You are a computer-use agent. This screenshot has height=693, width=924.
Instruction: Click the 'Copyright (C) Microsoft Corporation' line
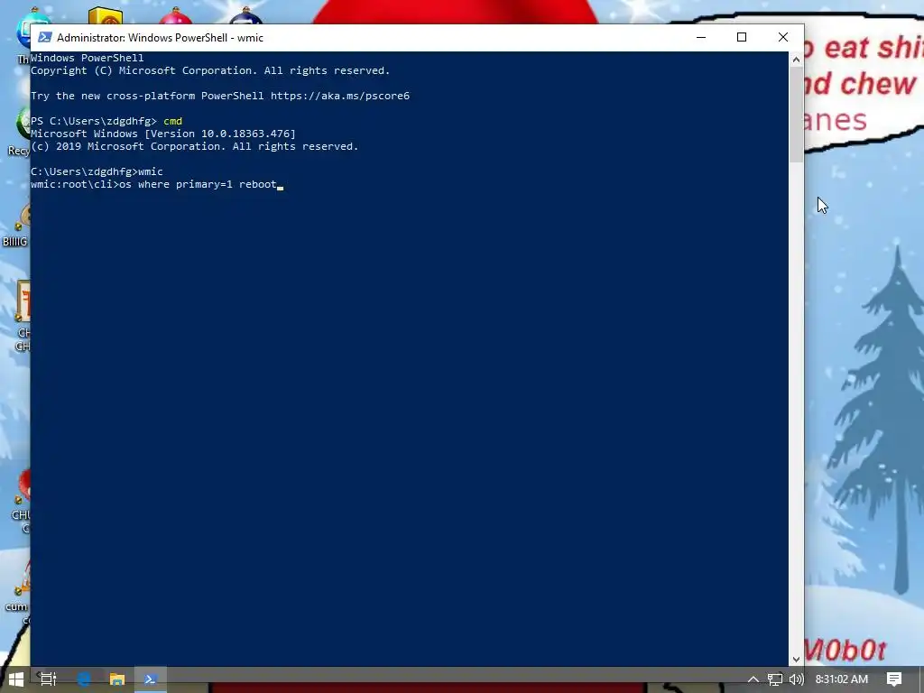pyautogui.click(x=210, y=70)
